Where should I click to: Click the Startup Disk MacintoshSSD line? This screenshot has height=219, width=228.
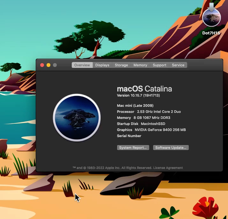(x=141, y=124)
